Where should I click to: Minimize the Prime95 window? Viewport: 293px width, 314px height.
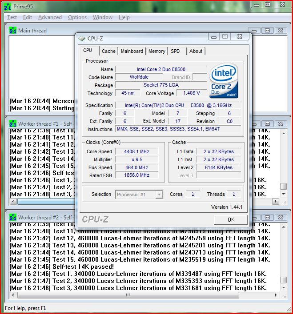click(x=257, y=4)
